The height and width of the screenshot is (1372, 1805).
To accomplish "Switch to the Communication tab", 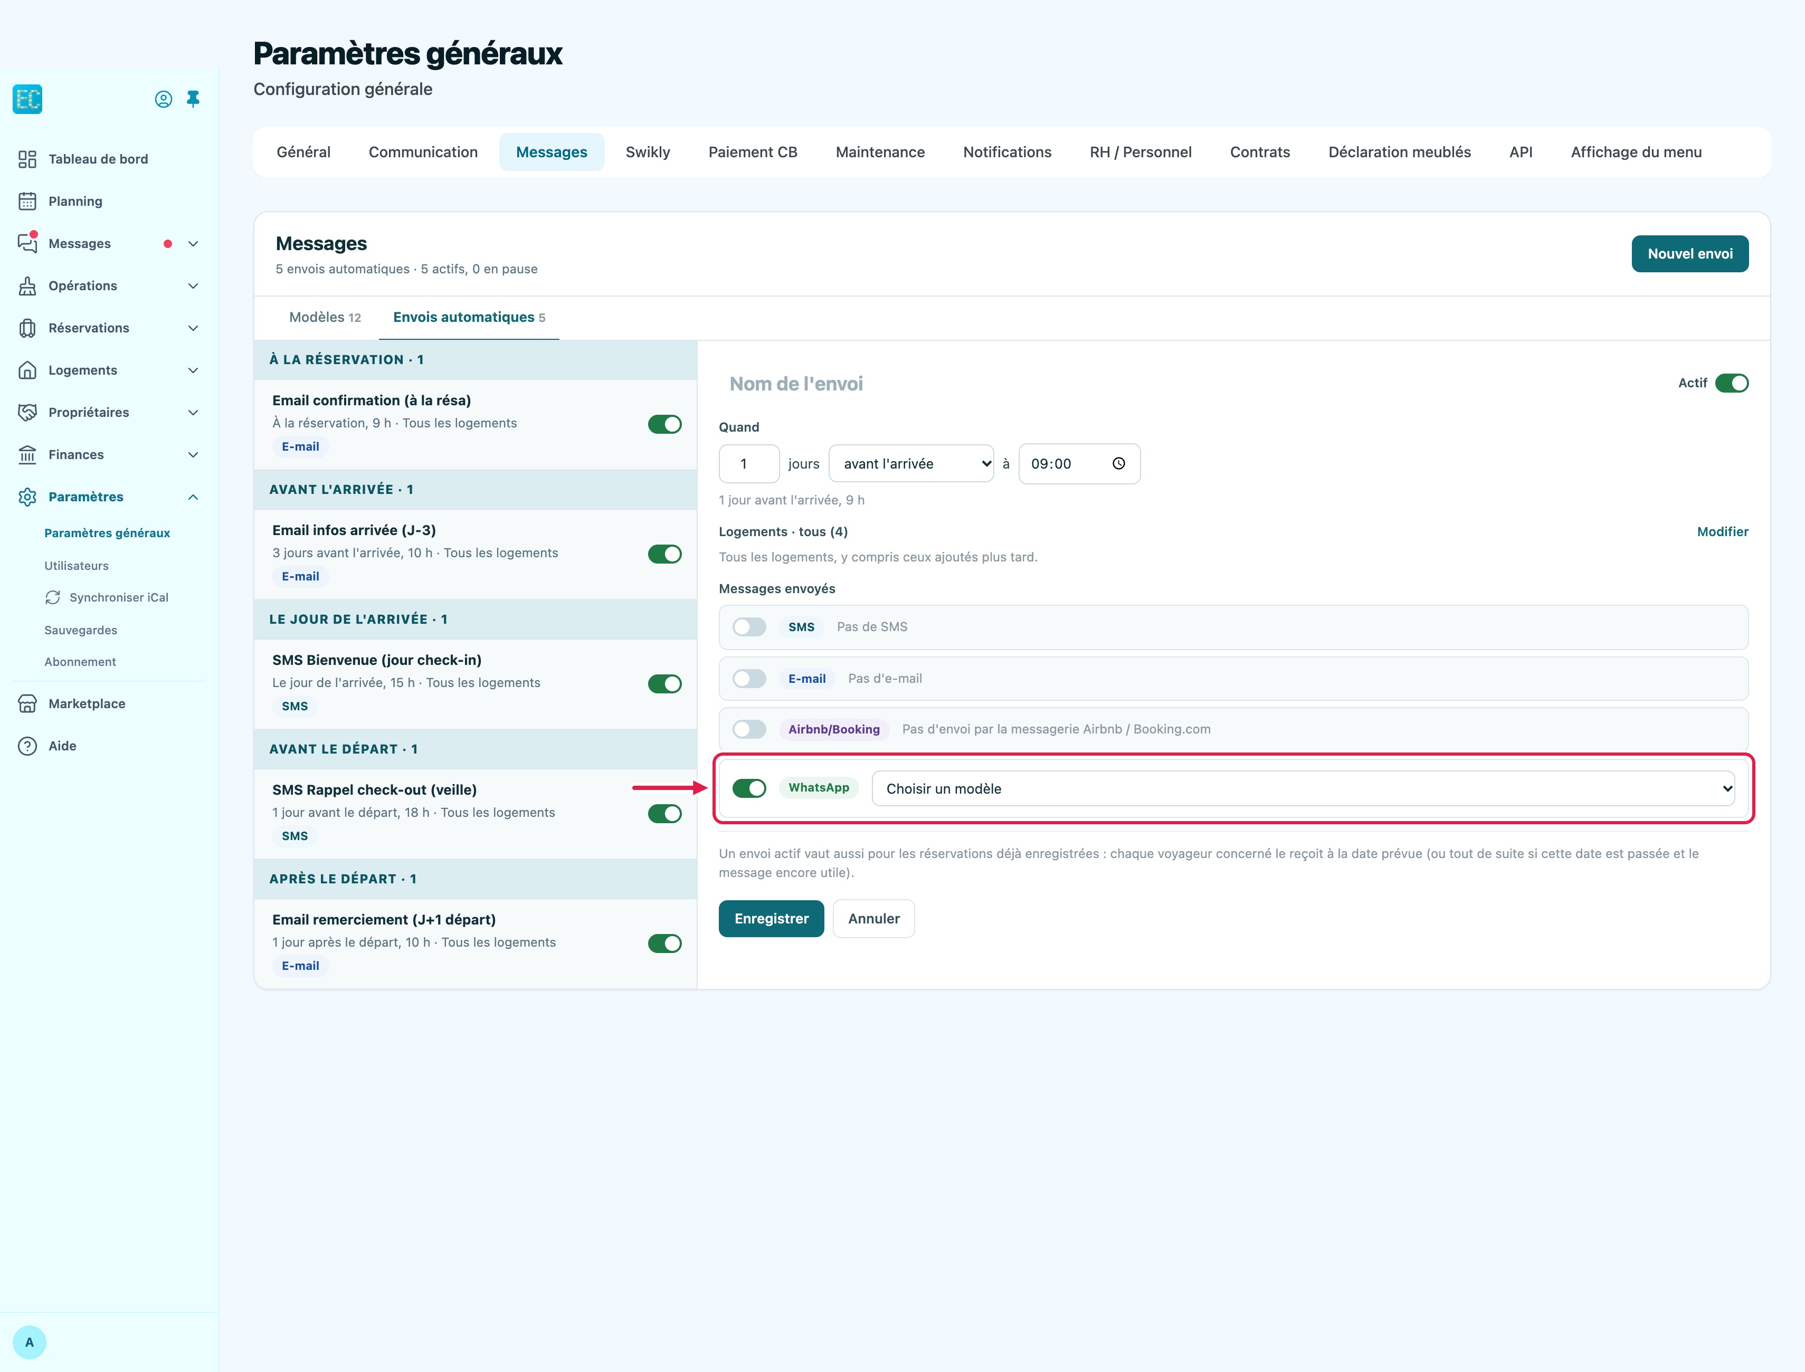I will (423, 152).
